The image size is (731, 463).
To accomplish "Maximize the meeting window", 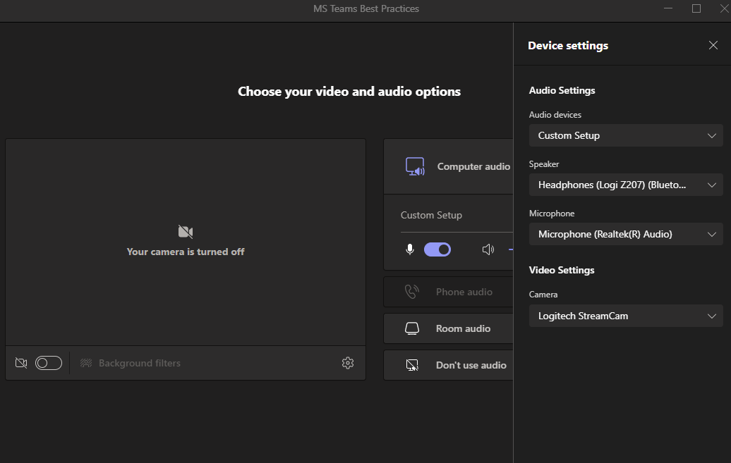I will coord(696,8).
